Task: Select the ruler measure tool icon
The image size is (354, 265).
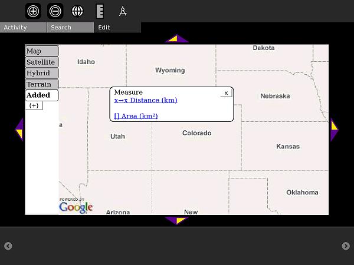Action: click(x=100, y=11)
